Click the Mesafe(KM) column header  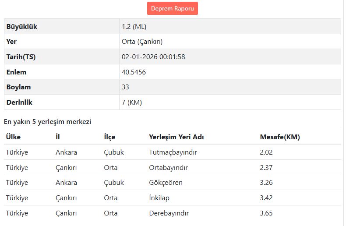pos(280,137)
